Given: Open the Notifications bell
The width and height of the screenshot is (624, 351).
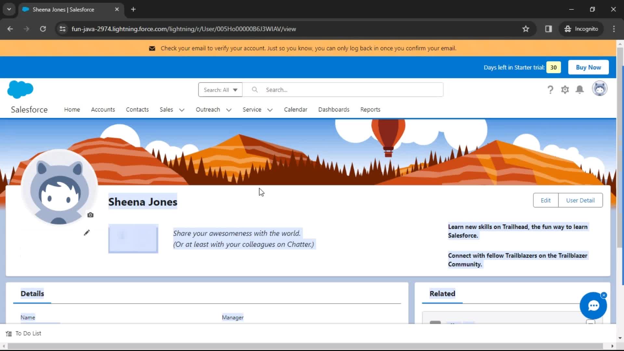Looking at the screenshot, I should coord(579,90).
